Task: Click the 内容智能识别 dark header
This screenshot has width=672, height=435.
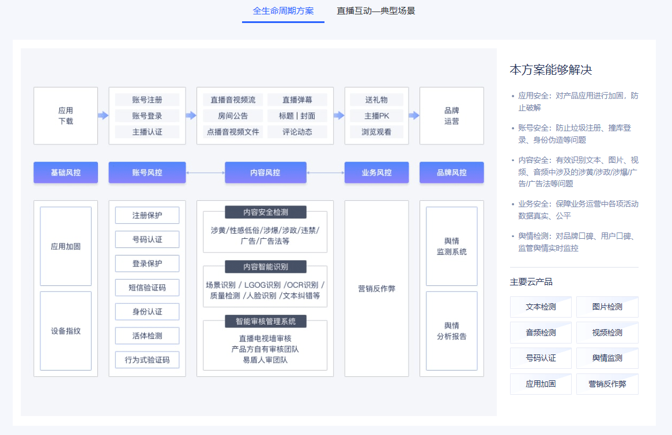Action: point(265,266)
